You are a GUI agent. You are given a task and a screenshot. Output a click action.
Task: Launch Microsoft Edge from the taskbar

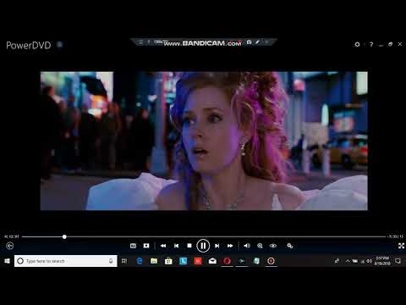(140, 261)
